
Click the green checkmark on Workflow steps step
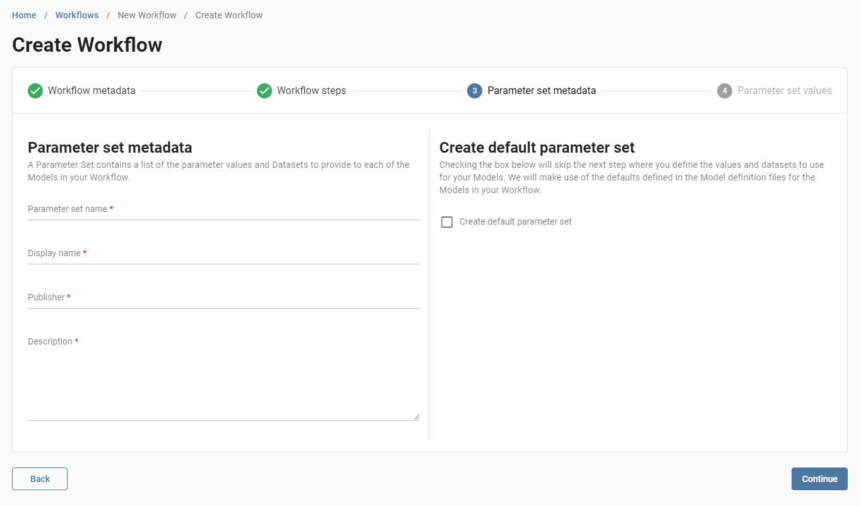coord(264,91)
